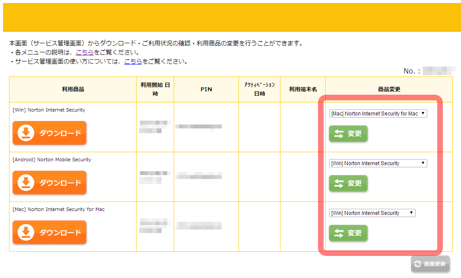Select the 商品変更 column header
Screen dimensions: 461x278
(389, 89)
